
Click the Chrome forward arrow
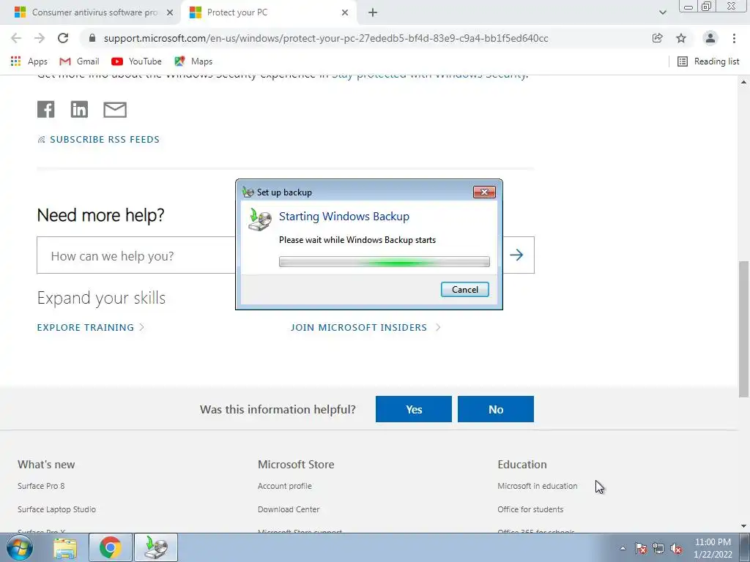click(40, 38)
